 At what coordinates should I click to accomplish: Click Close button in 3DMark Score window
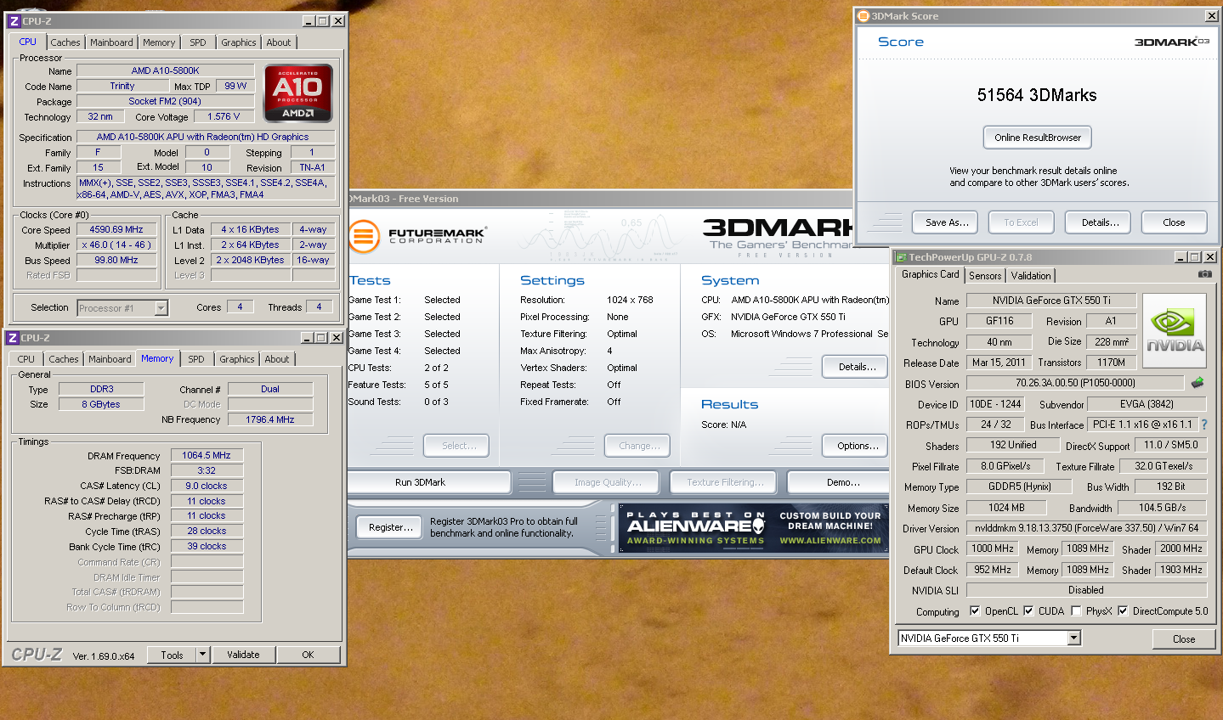[1174, 222]
